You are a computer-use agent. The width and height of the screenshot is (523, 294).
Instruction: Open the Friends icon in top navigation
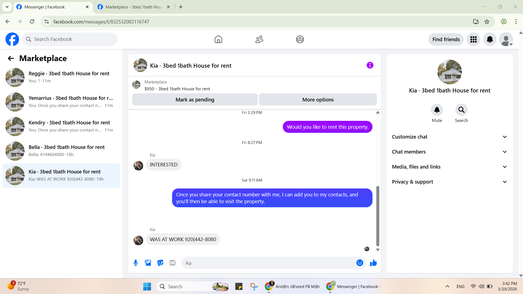click(x=259, y=39)
